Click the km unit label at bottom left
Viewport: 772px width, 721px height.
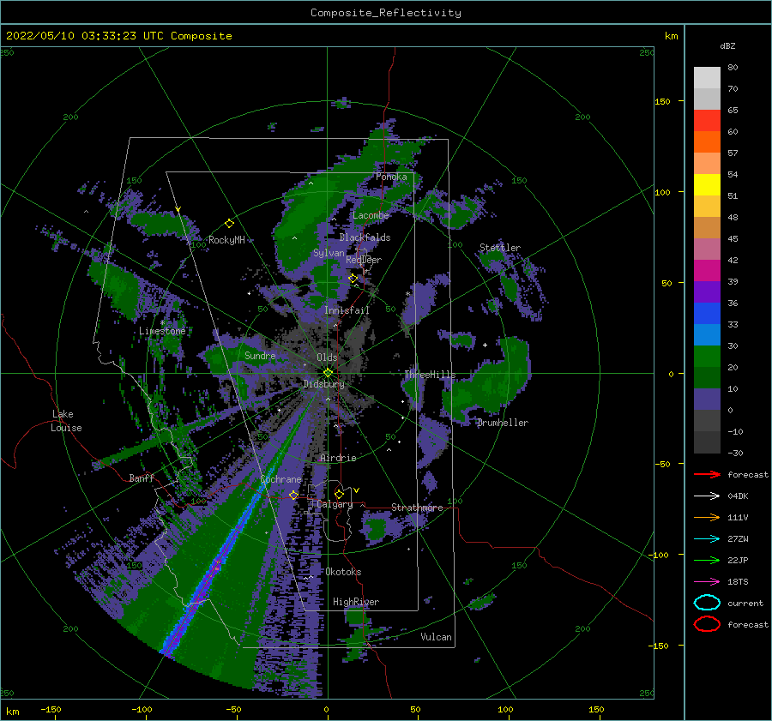click(12, 712)
